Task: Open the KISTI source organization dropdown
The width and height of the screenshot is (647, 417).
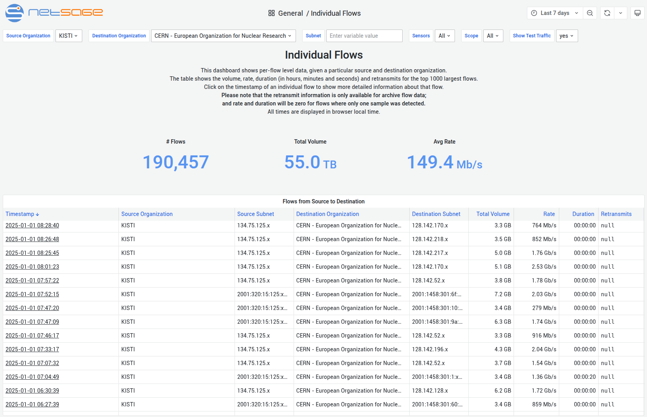Action: click(x=69, y=36)
